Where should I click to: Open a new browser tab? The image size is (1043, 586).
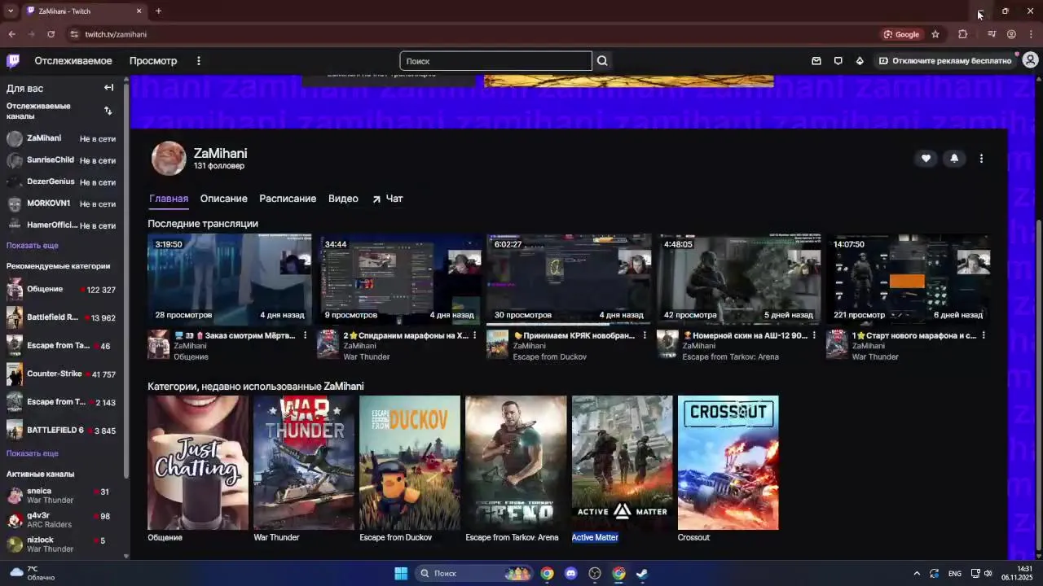pos(158,11)
